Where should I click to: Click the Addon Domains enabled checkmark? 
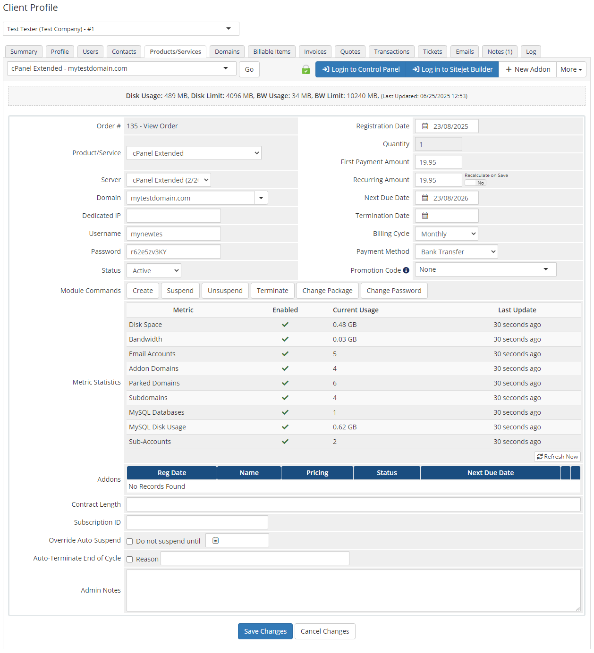click(x=285, y=368)
